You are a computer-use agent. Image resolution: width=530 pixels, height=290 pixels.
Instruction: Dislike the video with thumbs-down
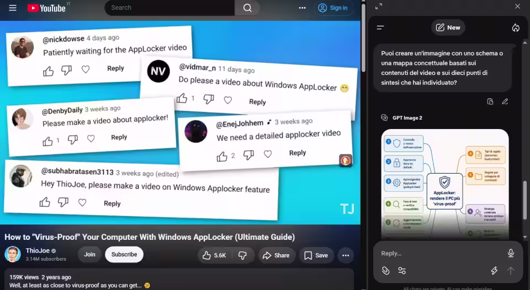(x=243, y=256)
